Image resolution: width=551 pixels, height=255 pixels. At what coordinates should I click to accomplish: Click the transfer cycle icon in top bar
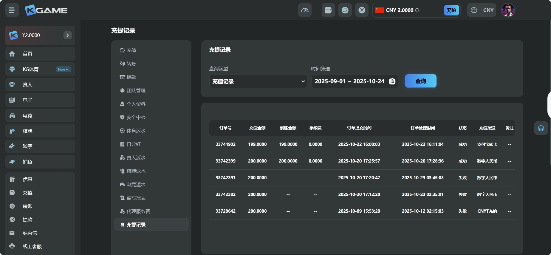coord(345,10)
